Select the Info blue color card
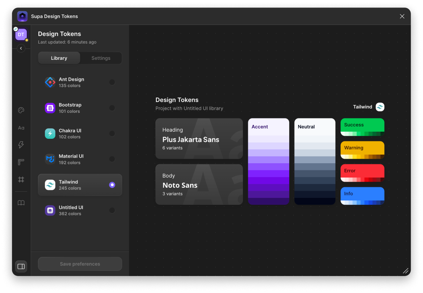Image resolution: width=423 pixels, height=293 pixels. (362, 196)
